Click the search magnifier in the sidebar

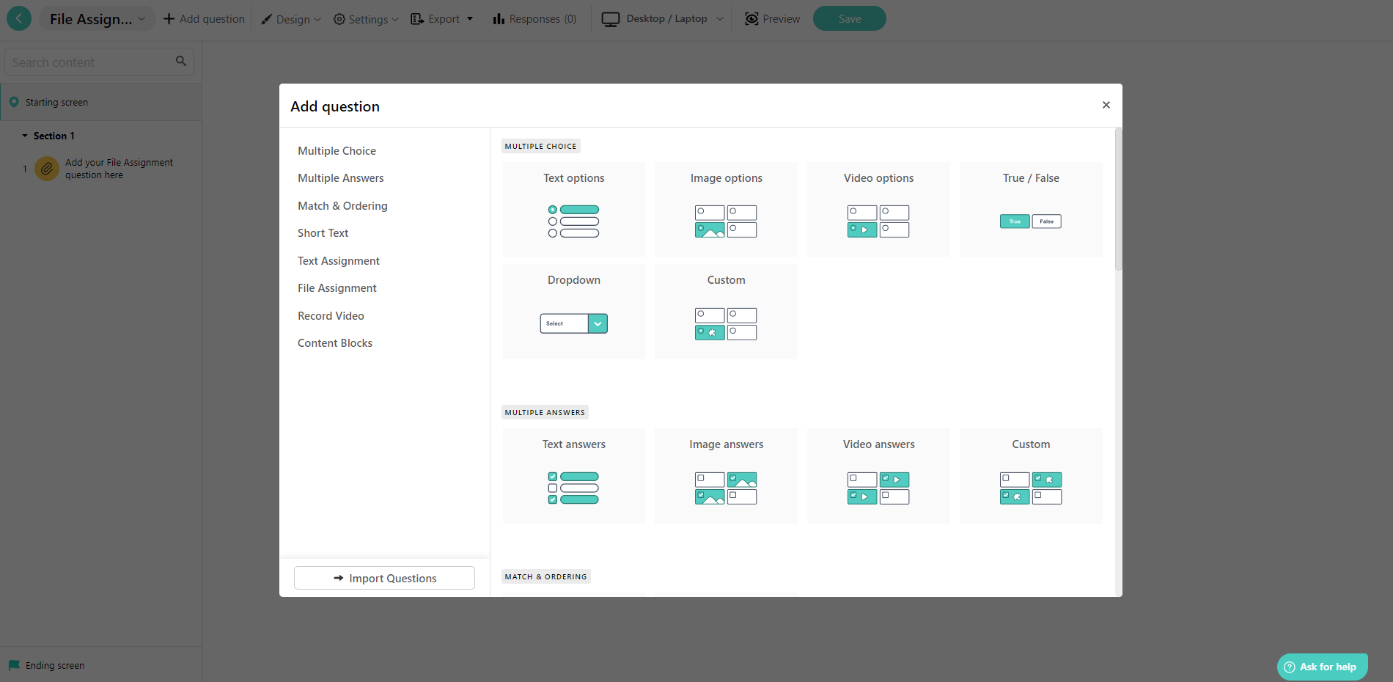(x=180, y=61)
